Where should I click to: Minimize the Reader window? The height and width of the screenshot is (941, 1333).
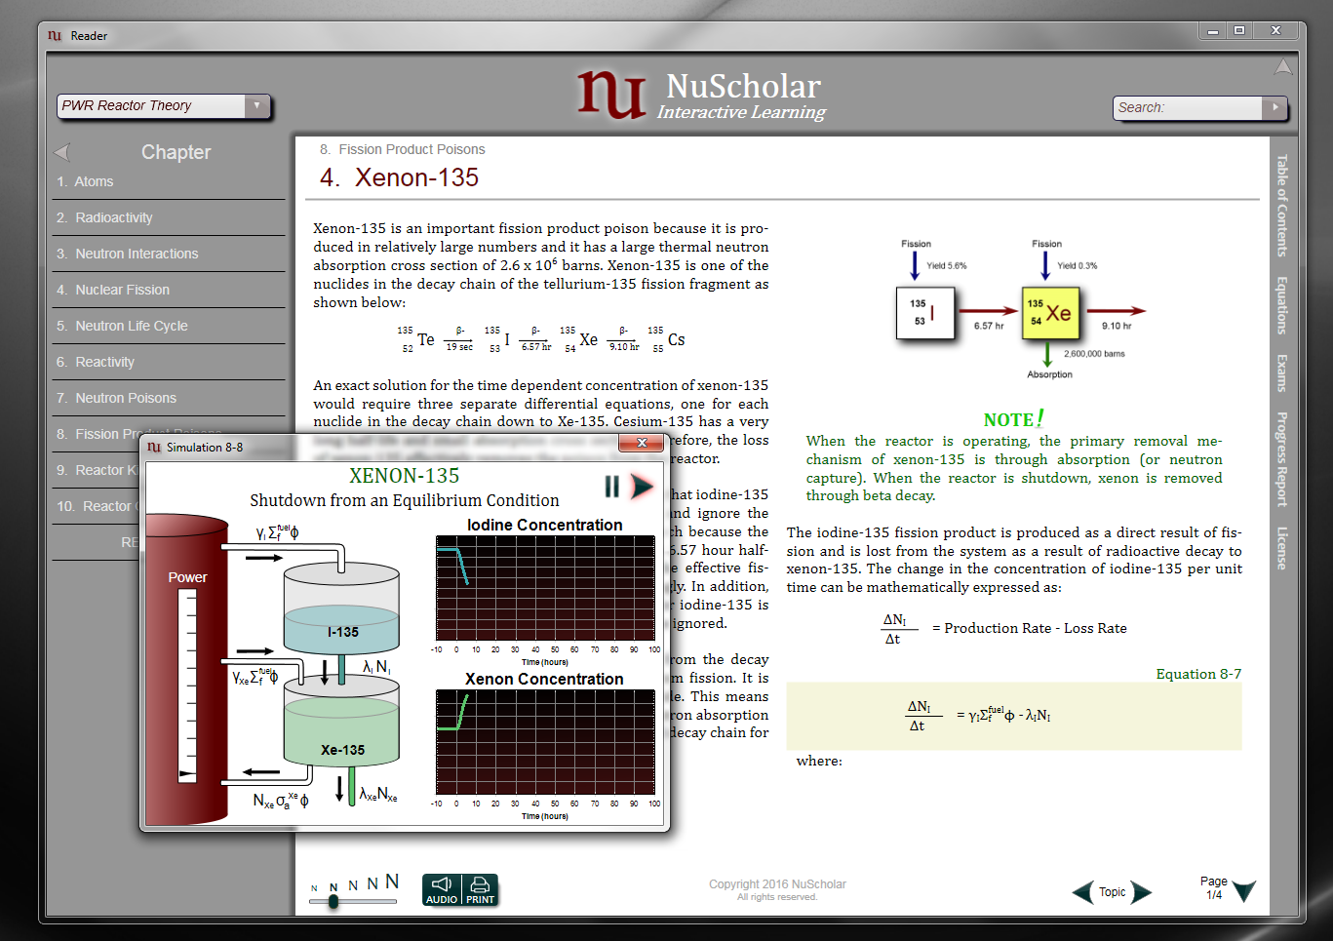point(1212,31)
